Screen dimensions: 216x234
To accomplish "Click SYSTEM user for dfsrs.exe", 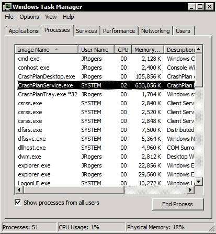I will (x=91, y=130).
